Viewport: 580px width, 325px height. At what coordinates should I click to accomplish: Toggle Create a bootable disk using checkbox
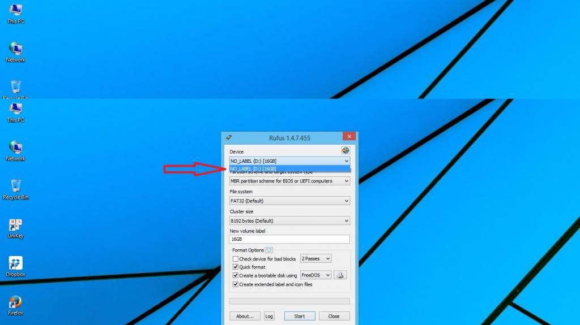click(235, 275)
